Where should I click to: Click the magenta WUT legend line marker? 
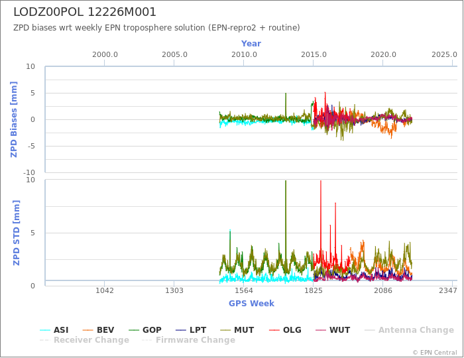click(321, 330)
